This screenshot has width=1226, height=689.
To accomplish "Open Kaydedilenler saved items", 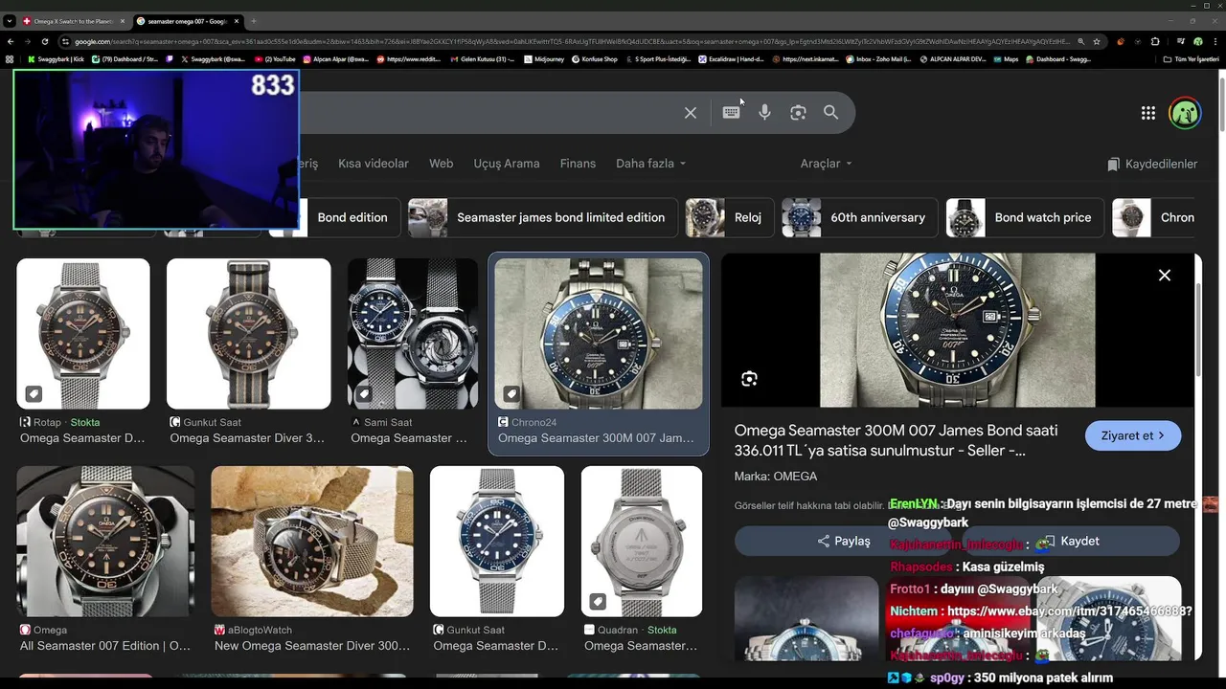I will coord(1152,165).
